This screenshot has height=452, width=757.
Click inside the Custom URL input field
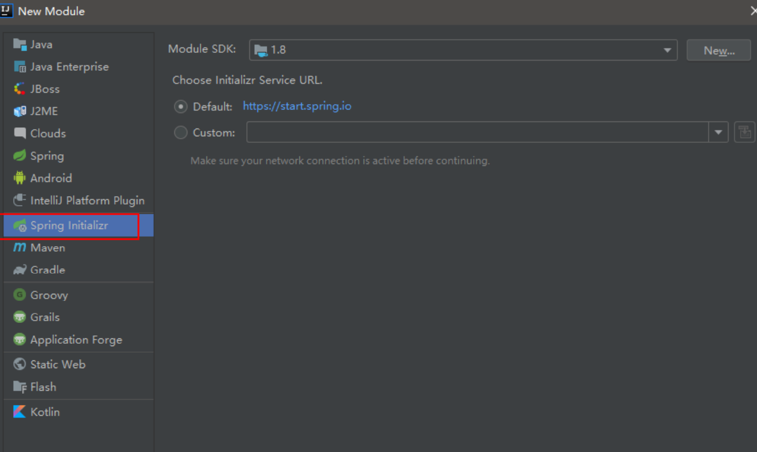click(x=477, y=132)
